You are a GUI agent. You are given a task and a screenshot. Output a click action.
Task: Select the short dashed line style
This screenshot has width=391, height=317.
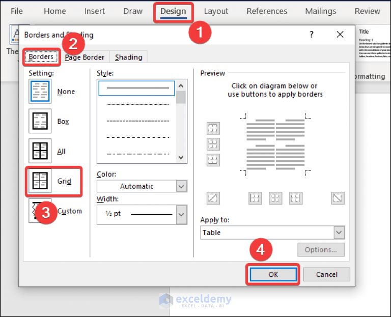pos(136,121)
